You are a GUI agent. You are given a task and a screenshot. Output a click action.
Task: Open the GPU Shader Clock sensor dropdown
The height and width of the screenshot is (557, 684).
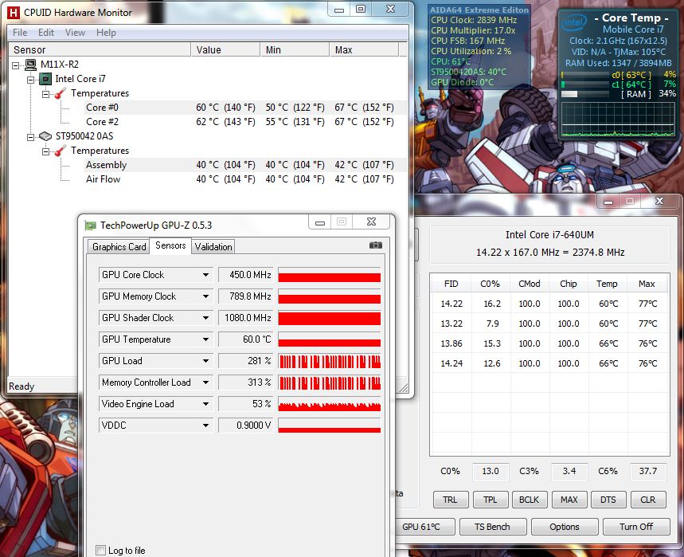(x=205, y=318)
